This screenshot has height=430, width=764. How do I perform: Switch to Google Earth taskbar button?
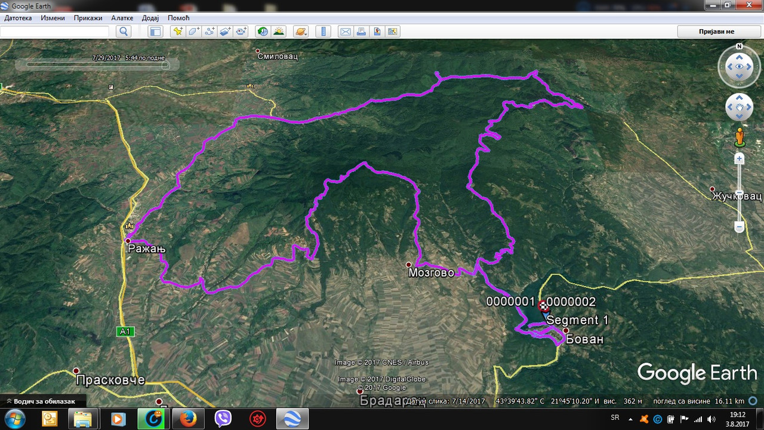pos(292,419)
